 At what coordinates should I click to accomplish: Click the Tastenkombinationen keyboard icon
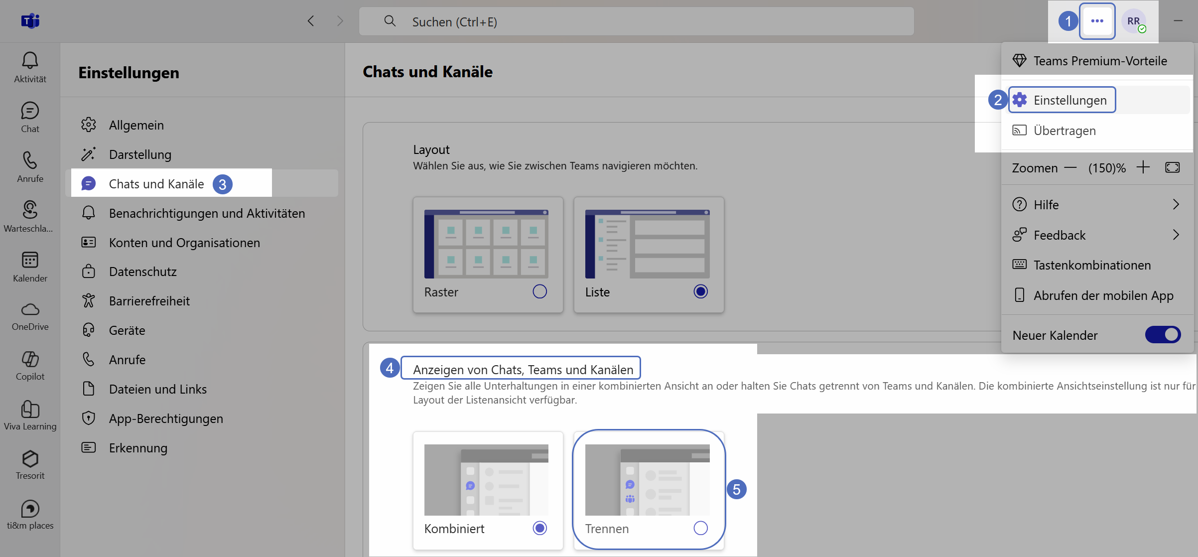[x=1019, y=265]
